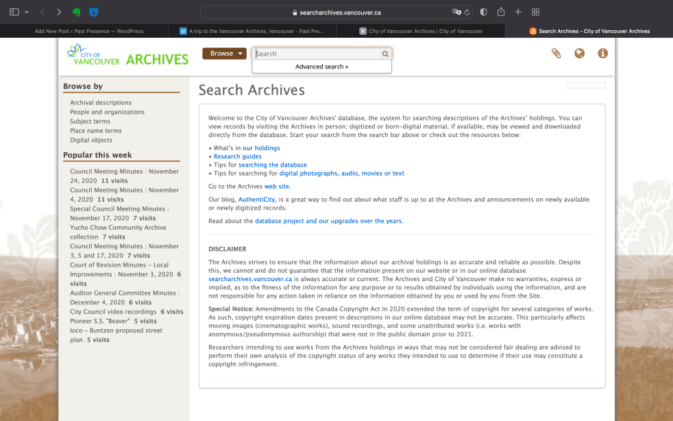This screenshot has width=673, height=421.
Task: Follow the our holdings link
Action: point(261,148)
